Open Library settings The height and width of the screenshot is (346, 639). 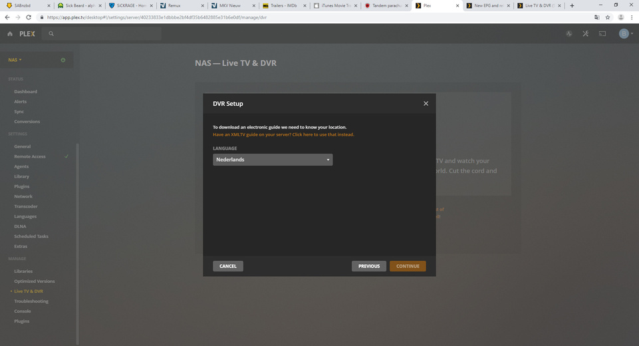click(21, 177)
